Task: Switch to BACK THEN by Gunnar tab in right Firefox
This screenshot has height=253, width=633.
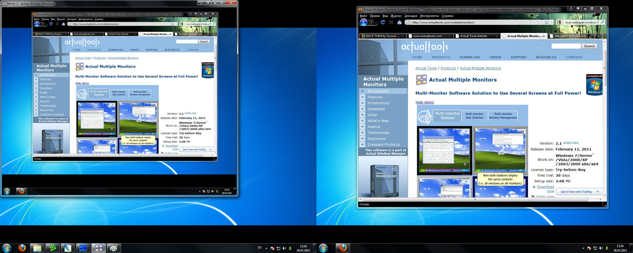Action: (382, 36)
